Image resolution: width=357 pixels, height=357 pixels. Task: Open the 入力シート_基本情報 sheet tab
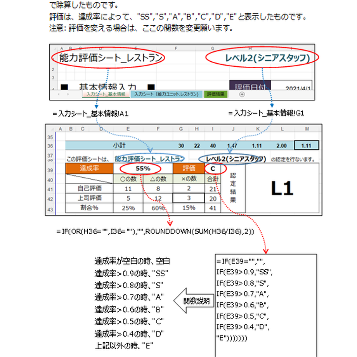click(x=106, y=94)
